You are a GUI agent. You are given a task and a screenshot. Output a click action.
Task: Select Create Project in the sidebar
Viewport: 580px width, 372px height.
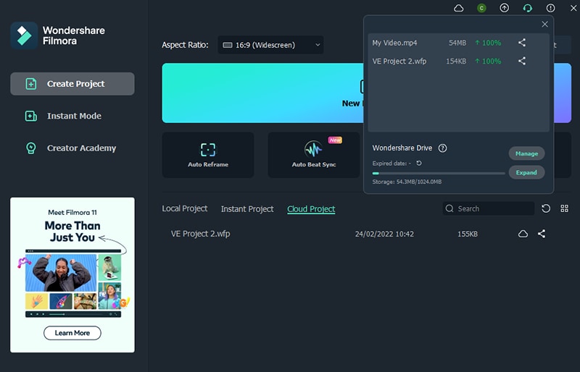pyautogui.click(x=72, y=84)
